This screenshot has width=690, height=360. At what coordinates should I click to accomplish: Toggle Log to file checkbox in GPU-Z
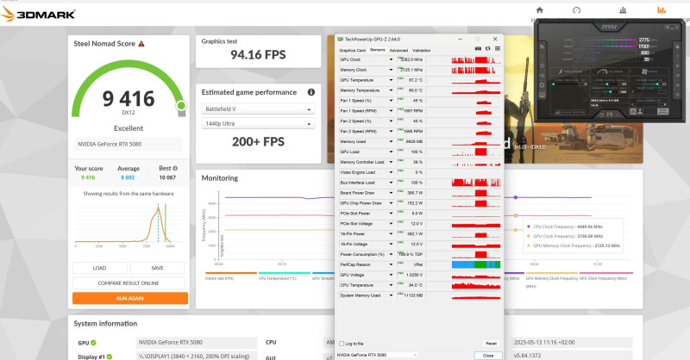342,344
